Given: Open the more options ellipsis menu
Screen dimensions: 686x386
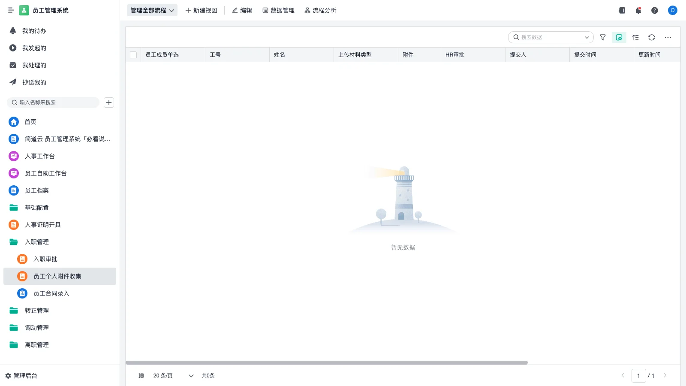Looking at the screenshot, I should pos(668,37).
